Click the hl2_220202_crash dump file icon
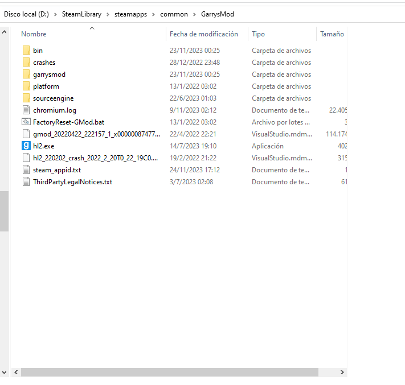Viewport: 405px width, 385px height. (x=26, y=158)
